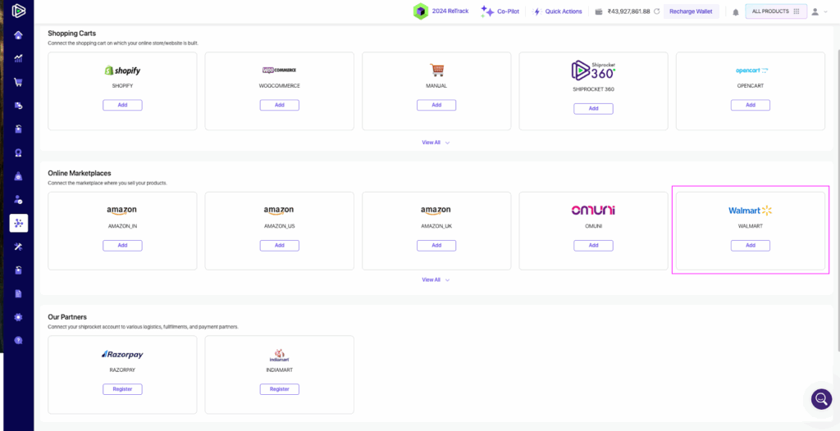Add the Walmart marketplace
The image size is (840, 431).
[x=750, y=246]
